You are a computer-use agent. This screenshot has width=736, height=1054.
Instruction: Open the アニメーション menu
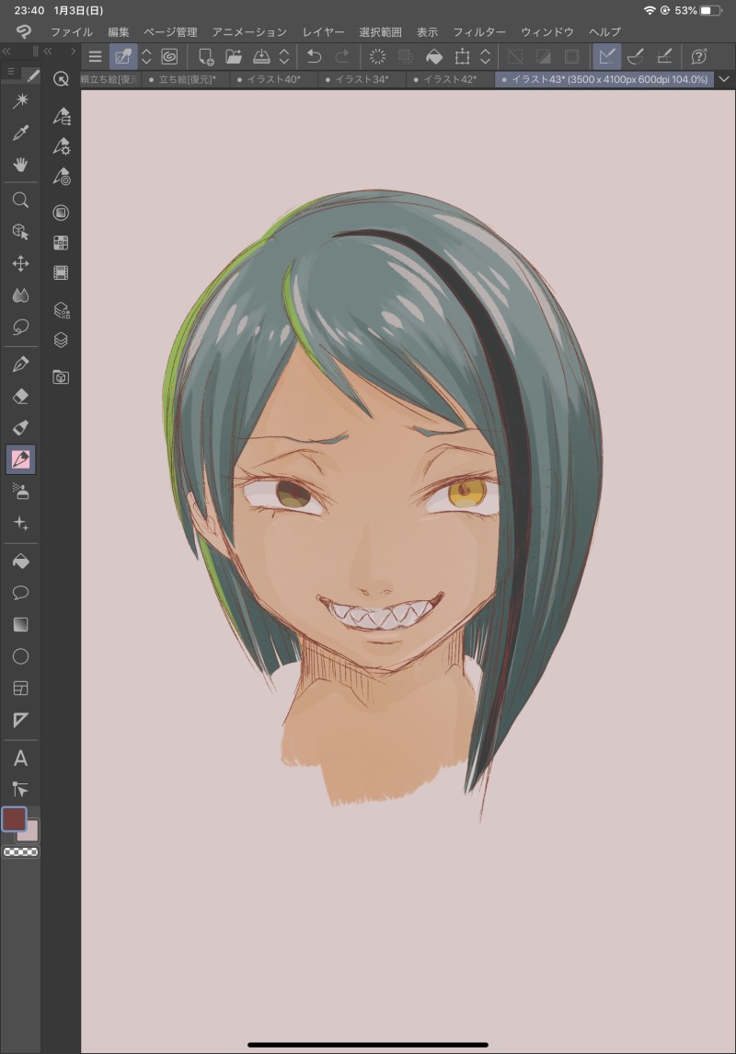(249, 31)
